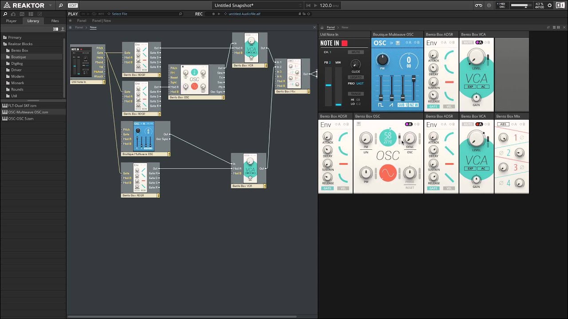Click the play transport button near BPM
This screenshot has width=568, height=319.
(316, 5)
